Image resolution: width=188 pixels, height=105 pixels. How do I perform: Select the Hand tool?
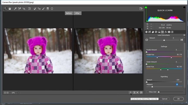[x=10, y=8]
